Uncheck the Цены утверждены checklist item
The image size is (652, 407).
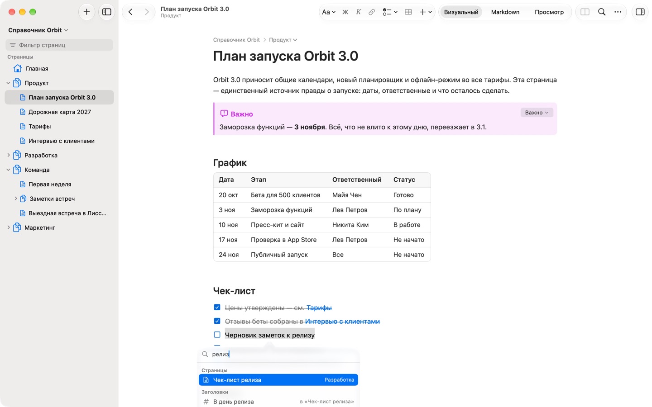[217, 308]
